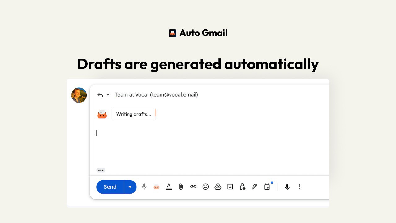
Task: Open the emoji picker
Action: tap(205, 187)
